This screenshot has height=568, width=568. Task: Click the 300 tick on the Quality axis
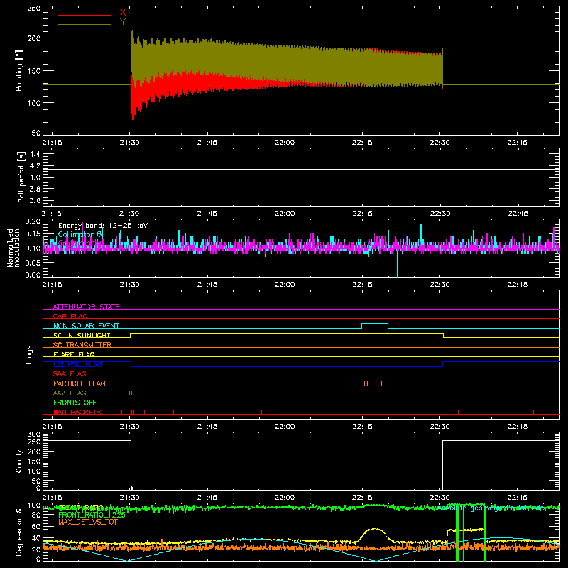point(33,435)
